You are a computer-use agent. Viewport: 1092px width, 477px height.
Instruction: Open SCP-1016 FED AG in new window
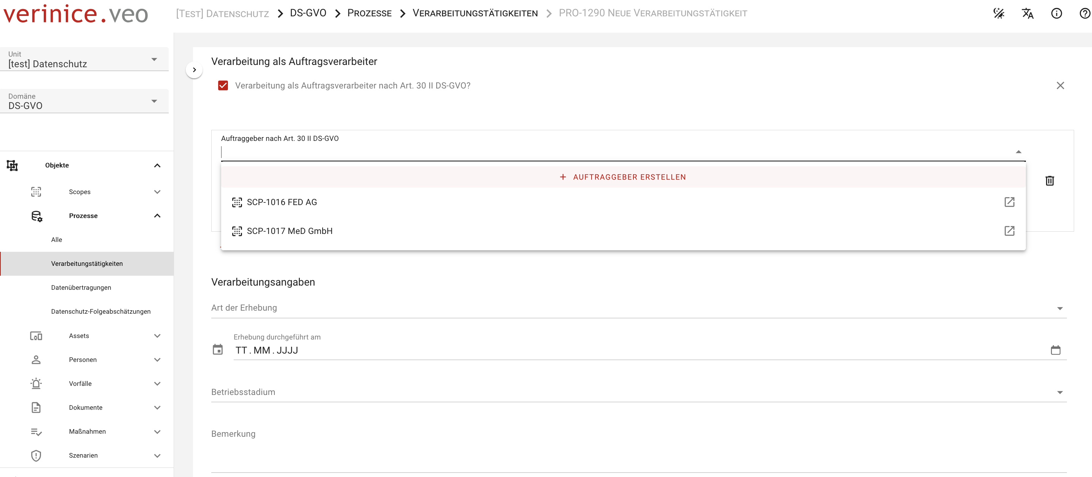click(x=1009, y=202)
